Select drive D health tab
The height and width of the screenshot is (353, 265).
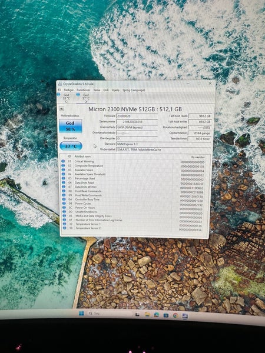(x=84, y=98)
